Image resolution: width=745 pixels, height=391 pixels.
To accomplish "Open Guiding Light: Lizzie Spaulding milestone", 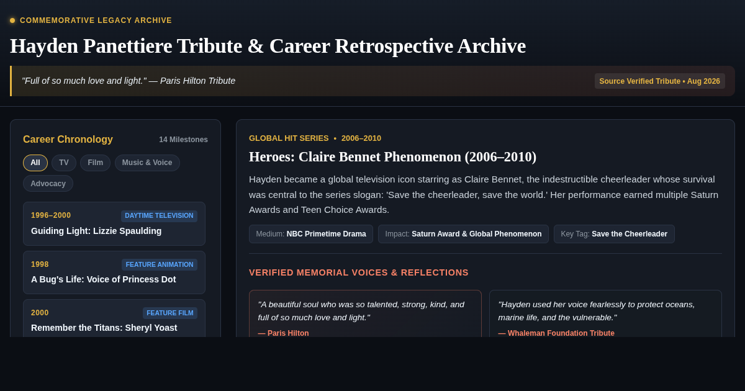I will 114,223.
